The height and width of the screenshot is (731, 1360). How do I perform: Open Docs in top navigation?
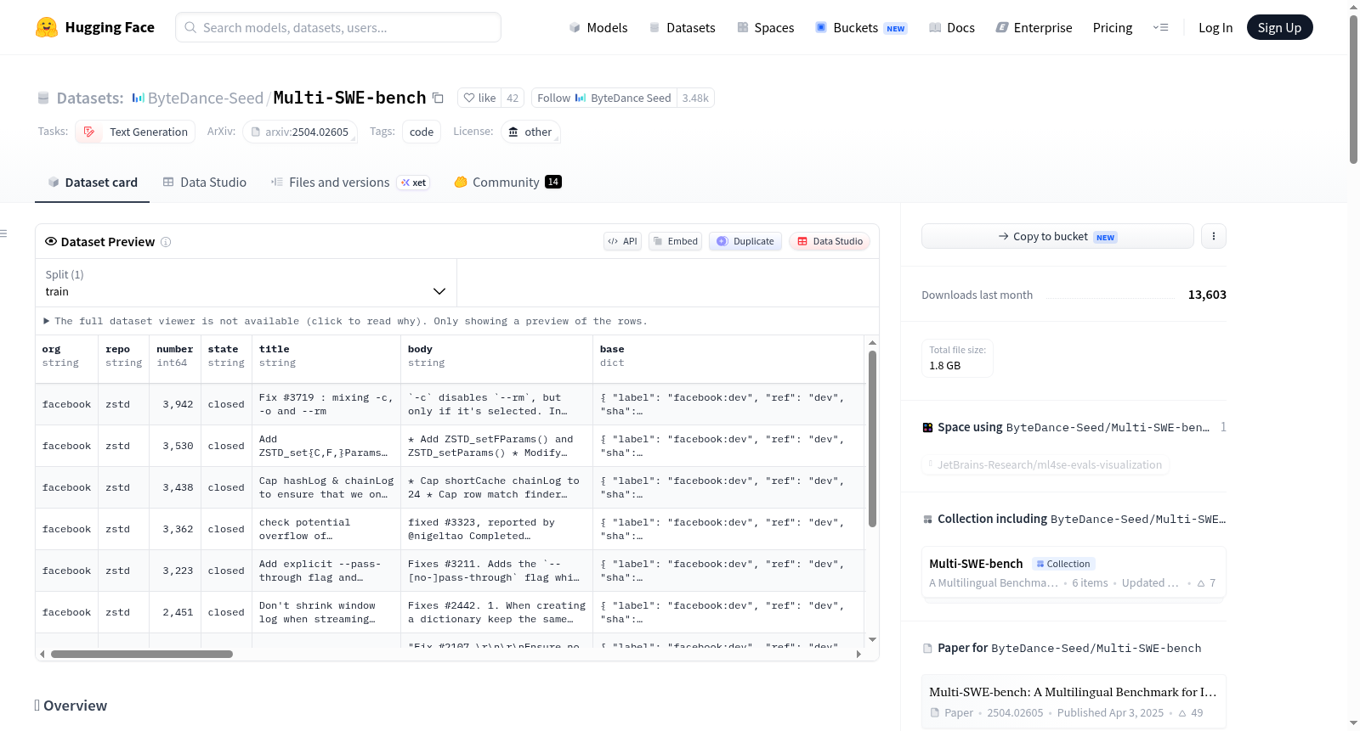click(x=951, y=27)
